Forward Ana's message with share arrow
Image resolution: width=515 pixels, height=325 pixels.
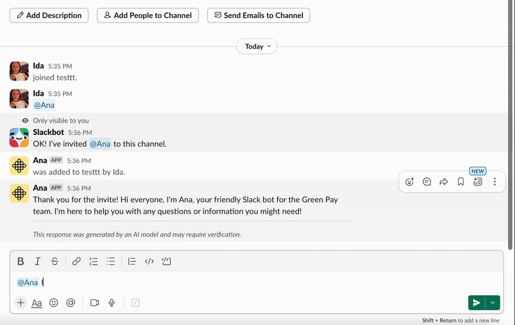[x=444, y=181]
